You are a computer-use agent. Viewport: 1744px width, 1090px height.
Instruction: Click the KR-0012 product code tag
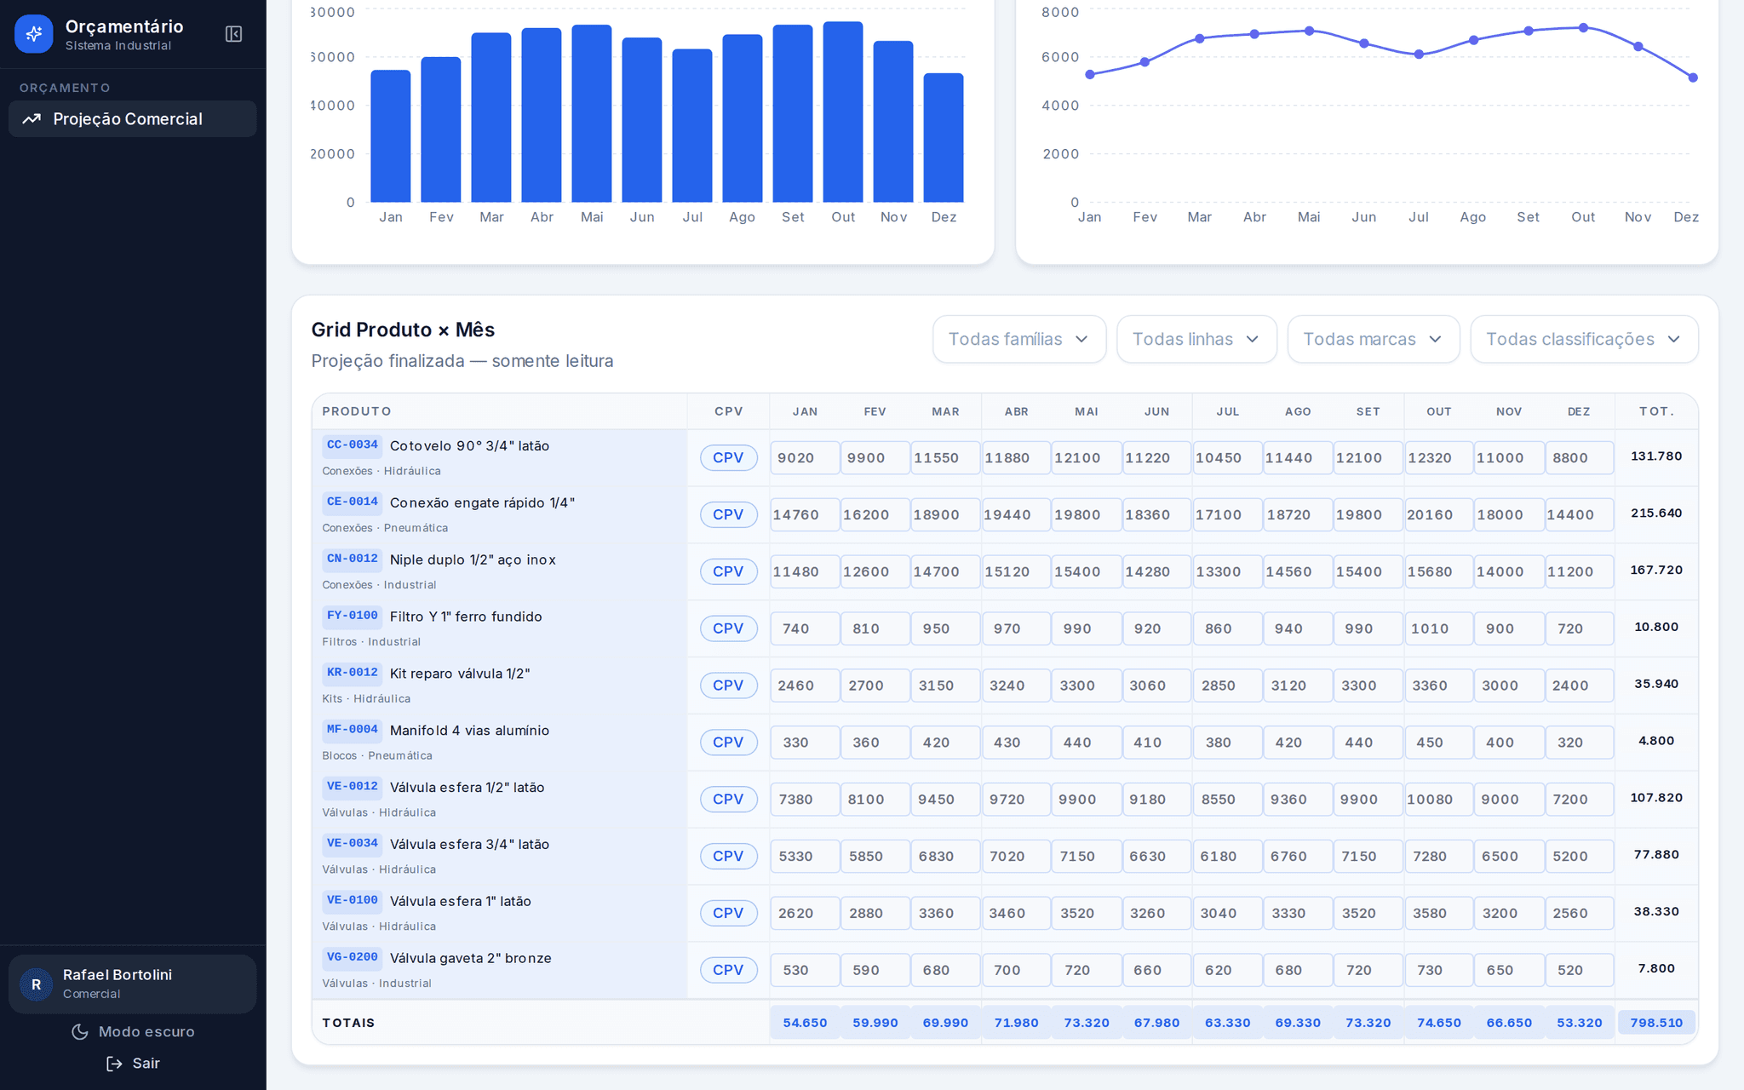tap(352, 673)
